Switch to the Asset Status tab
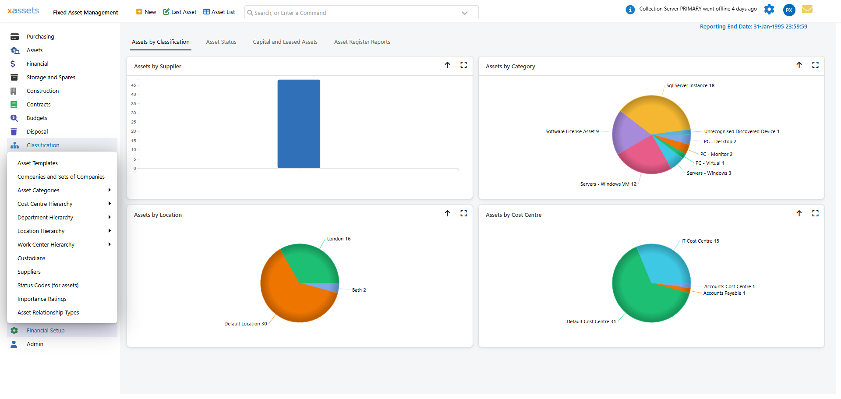The image size is (841, 399). click(x=221, y=42)
